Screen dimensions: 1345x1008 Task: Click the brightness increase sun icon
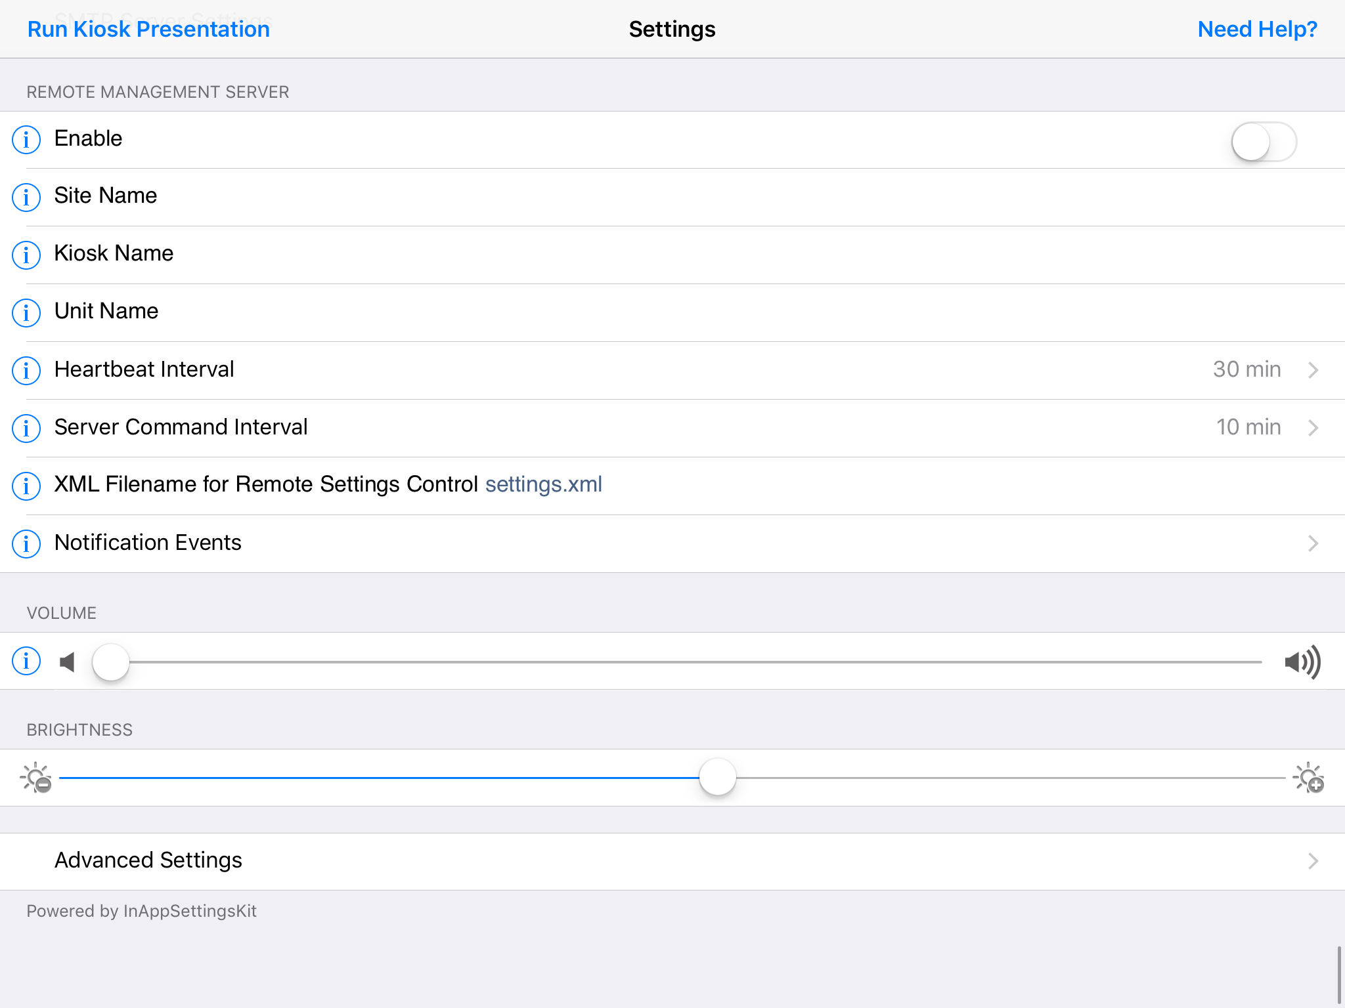coord(1307,778)
